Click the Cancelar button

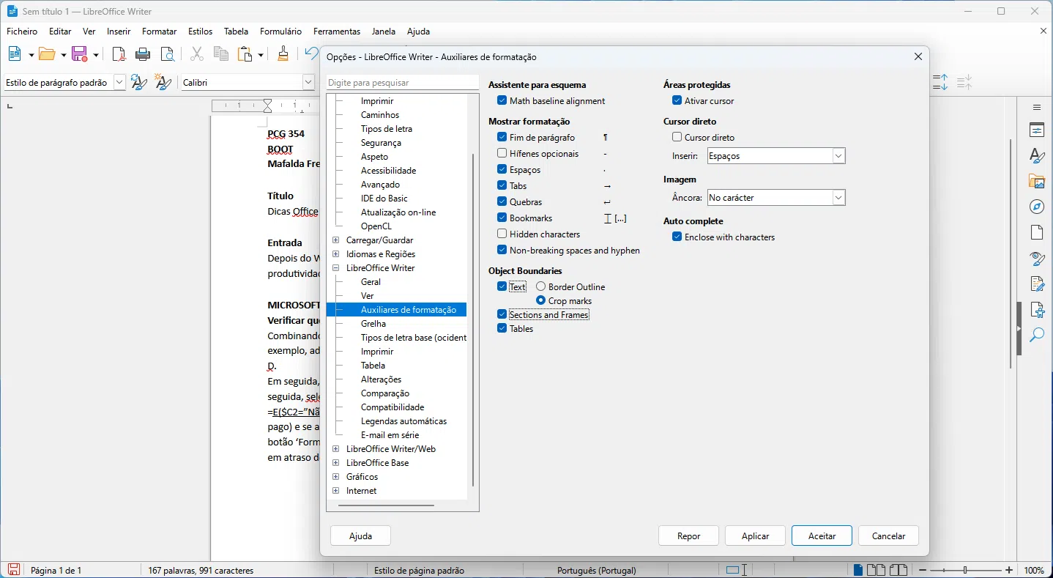(888, 536)
